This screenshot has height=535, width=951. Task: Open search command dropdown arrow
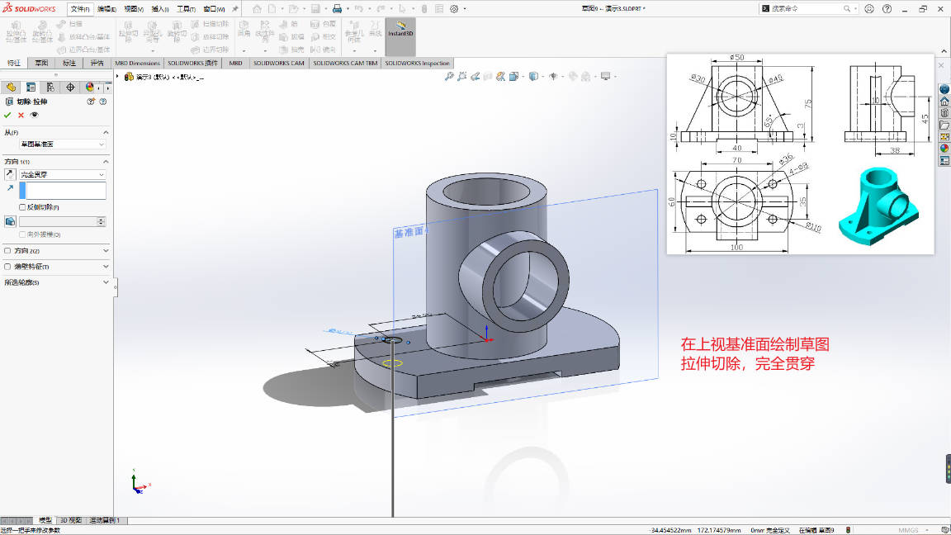(x=855, y=8)
